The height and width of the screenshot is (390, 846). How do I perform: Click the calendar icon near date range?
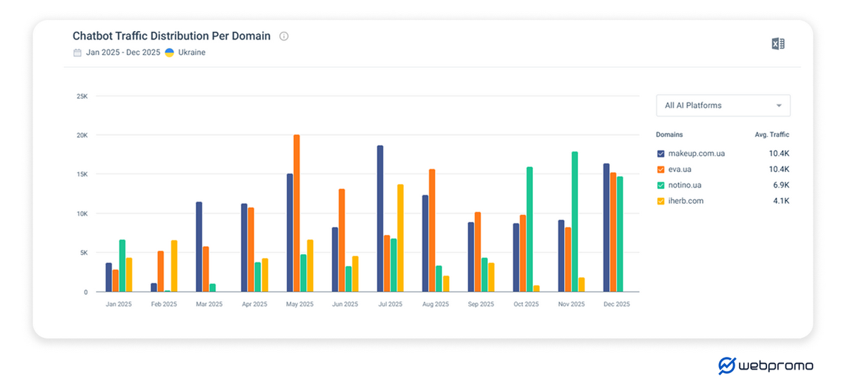(78, 53)
